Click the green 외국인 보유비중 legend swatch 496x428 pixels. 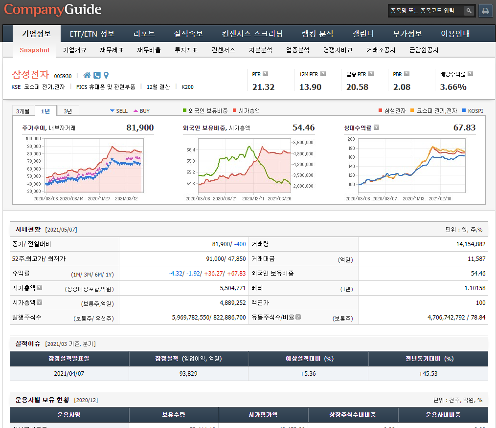pyautogui.click(x=185, y=110)
